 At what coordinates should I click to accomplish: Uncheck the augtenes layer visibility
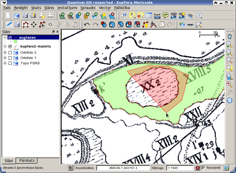10,37
